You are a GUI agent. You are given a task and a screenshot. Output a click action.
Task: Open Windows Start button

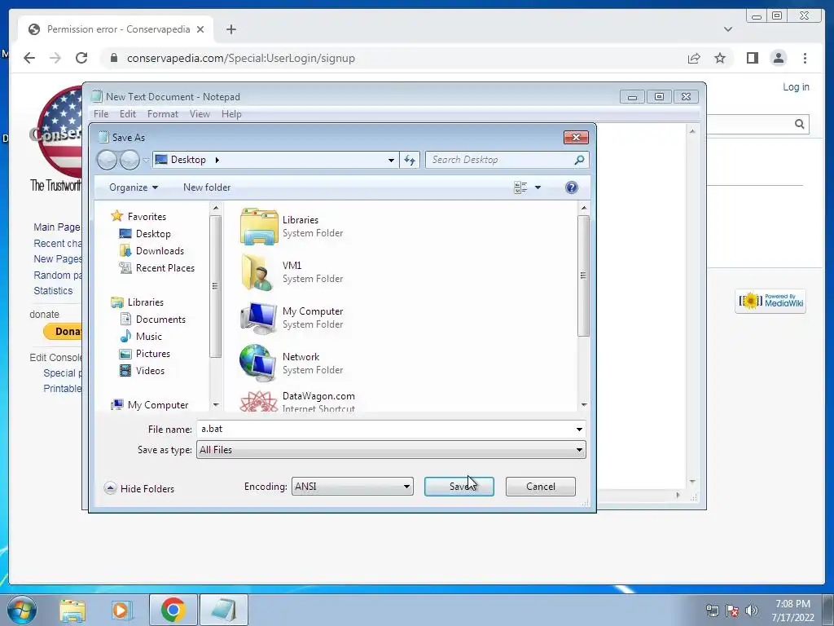tap(22, 610)
